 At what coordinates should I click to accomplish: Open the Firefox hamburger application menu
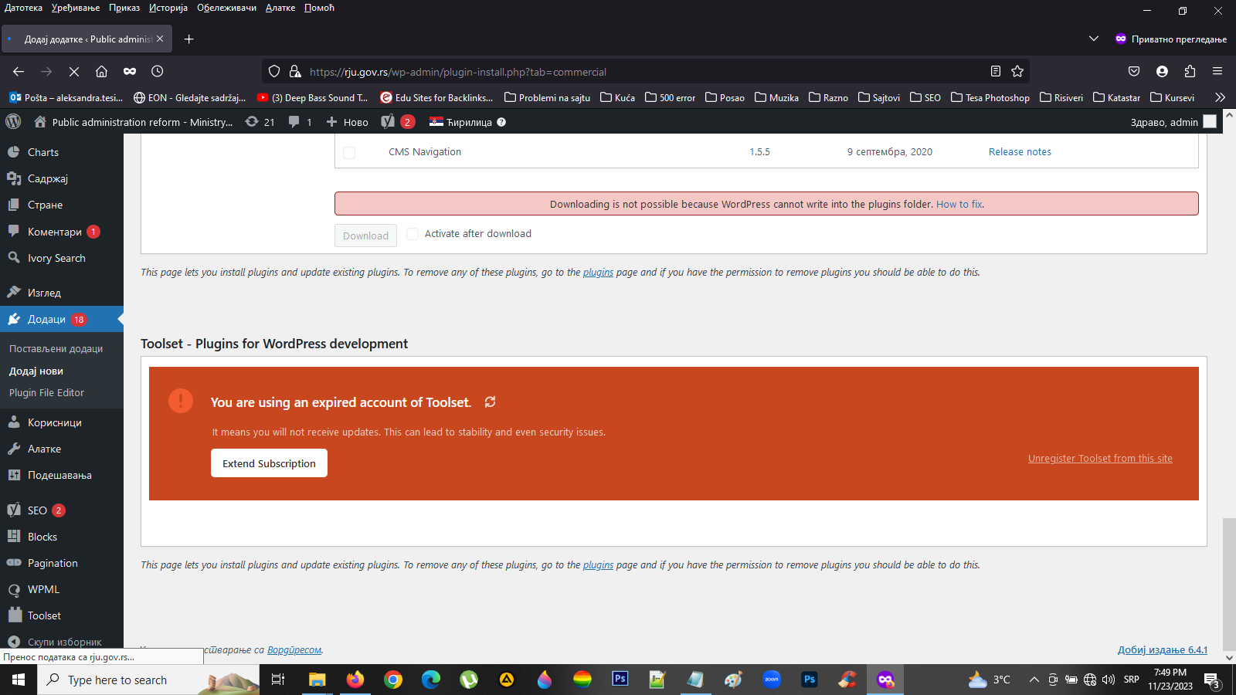pyautogui.click(x=1217, y=72)
